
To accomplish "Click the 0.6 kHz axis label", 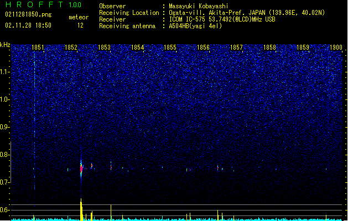I will (x=4, y=210).
